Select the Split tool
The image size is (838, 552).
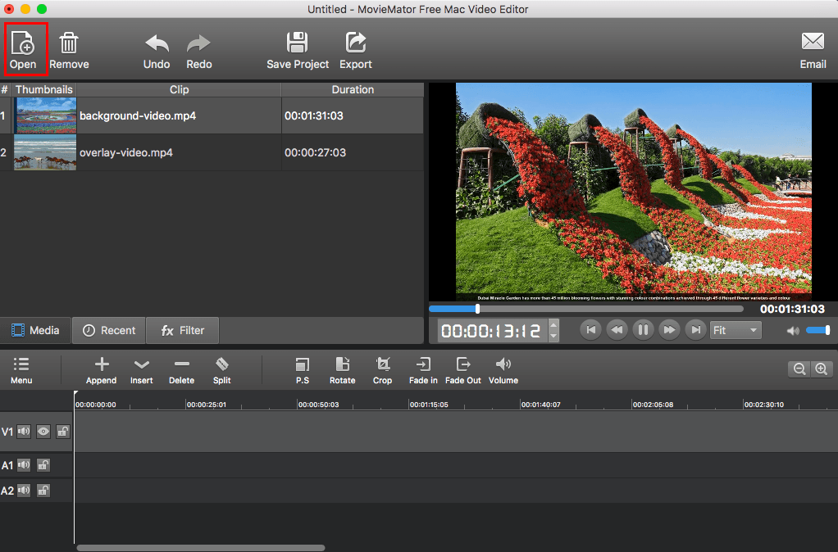point(221,370)
